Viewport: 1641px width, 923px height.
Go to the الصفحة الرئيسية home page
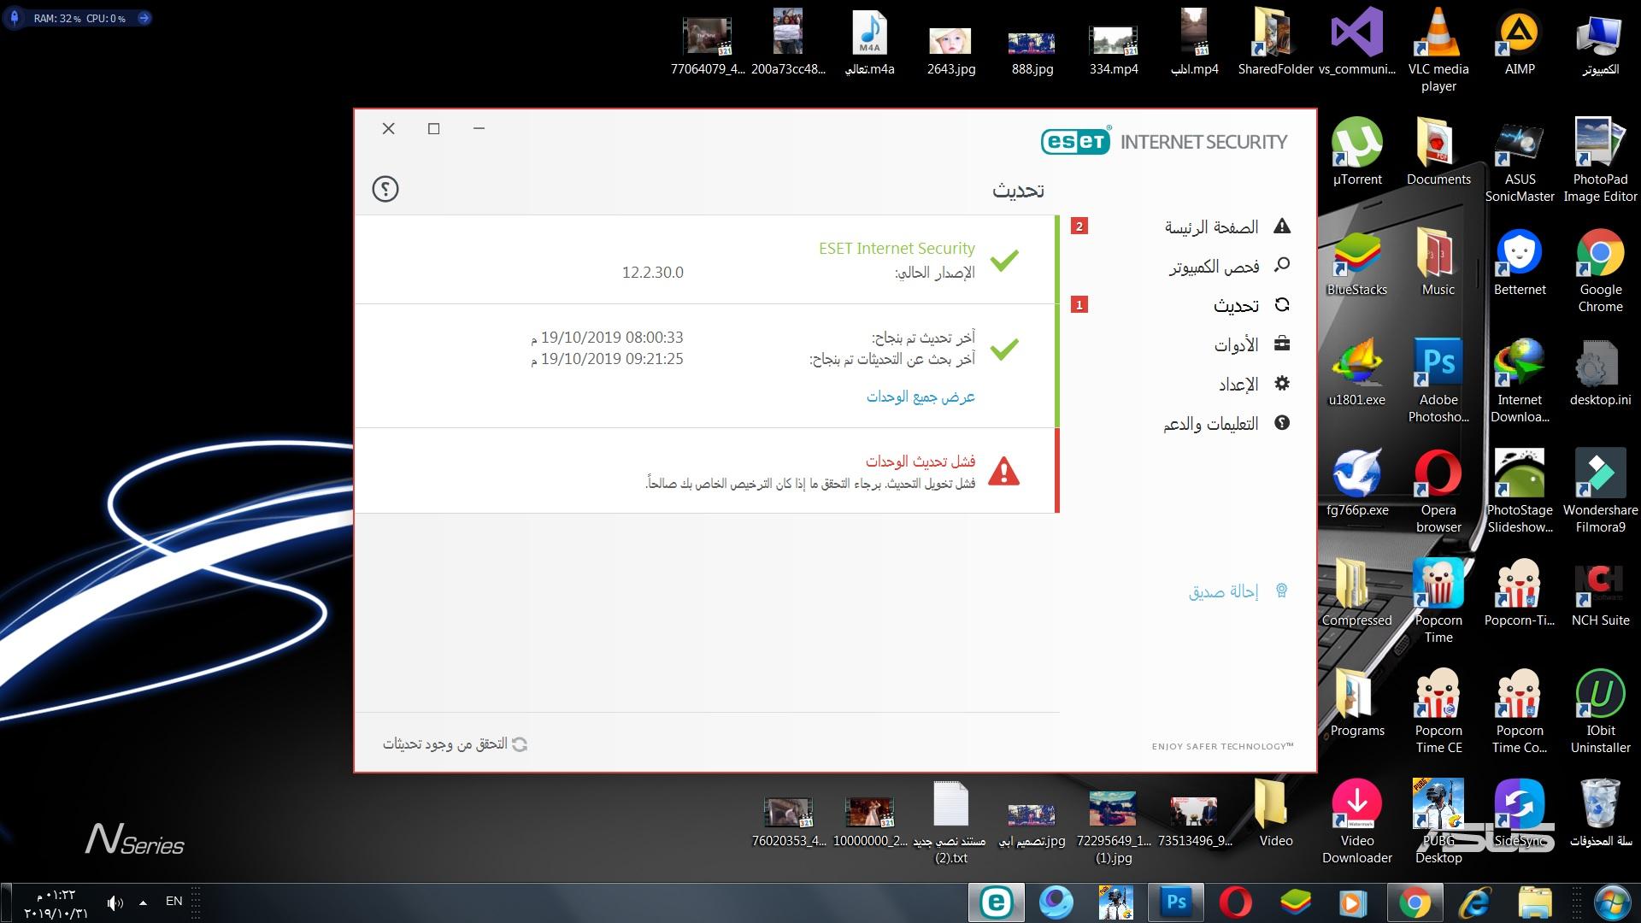point(1211,226)
